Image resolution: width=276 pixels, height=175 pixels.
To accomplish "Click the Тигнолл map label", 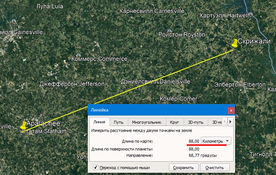I will pos(263,155).
